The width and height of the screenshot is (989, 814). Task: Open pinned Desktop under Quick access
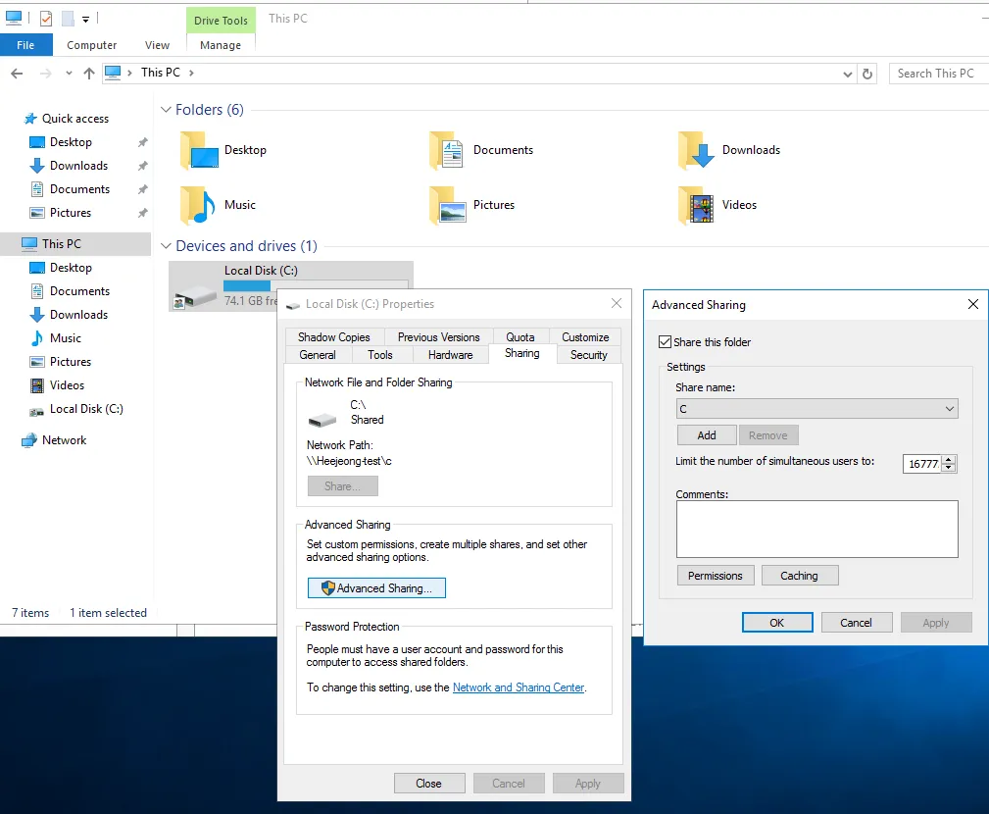pyautogui.click(x=71, y=142)
